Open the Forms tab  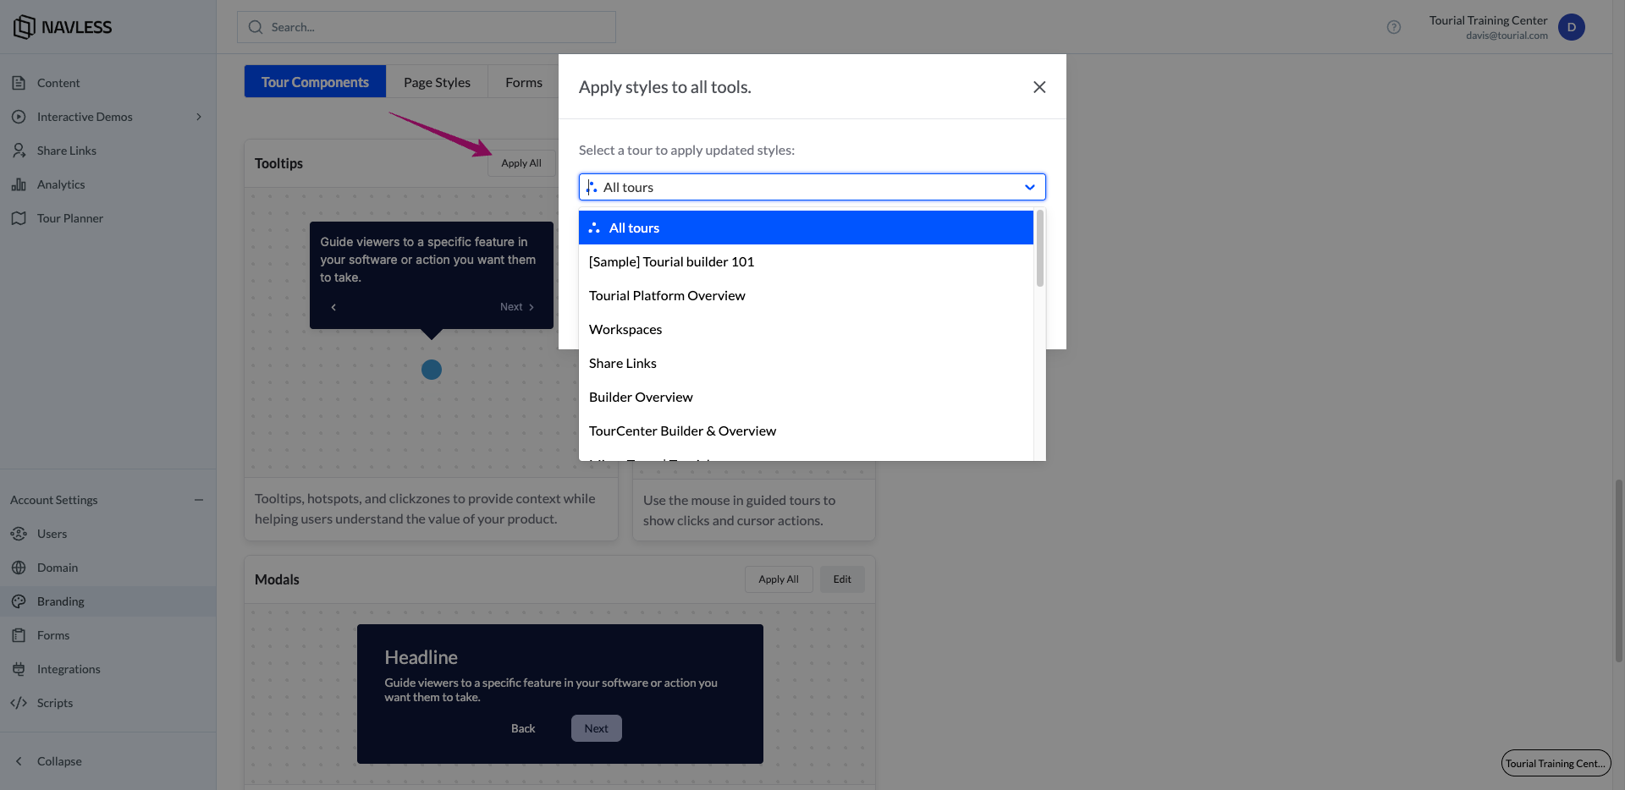coord(523,82)
